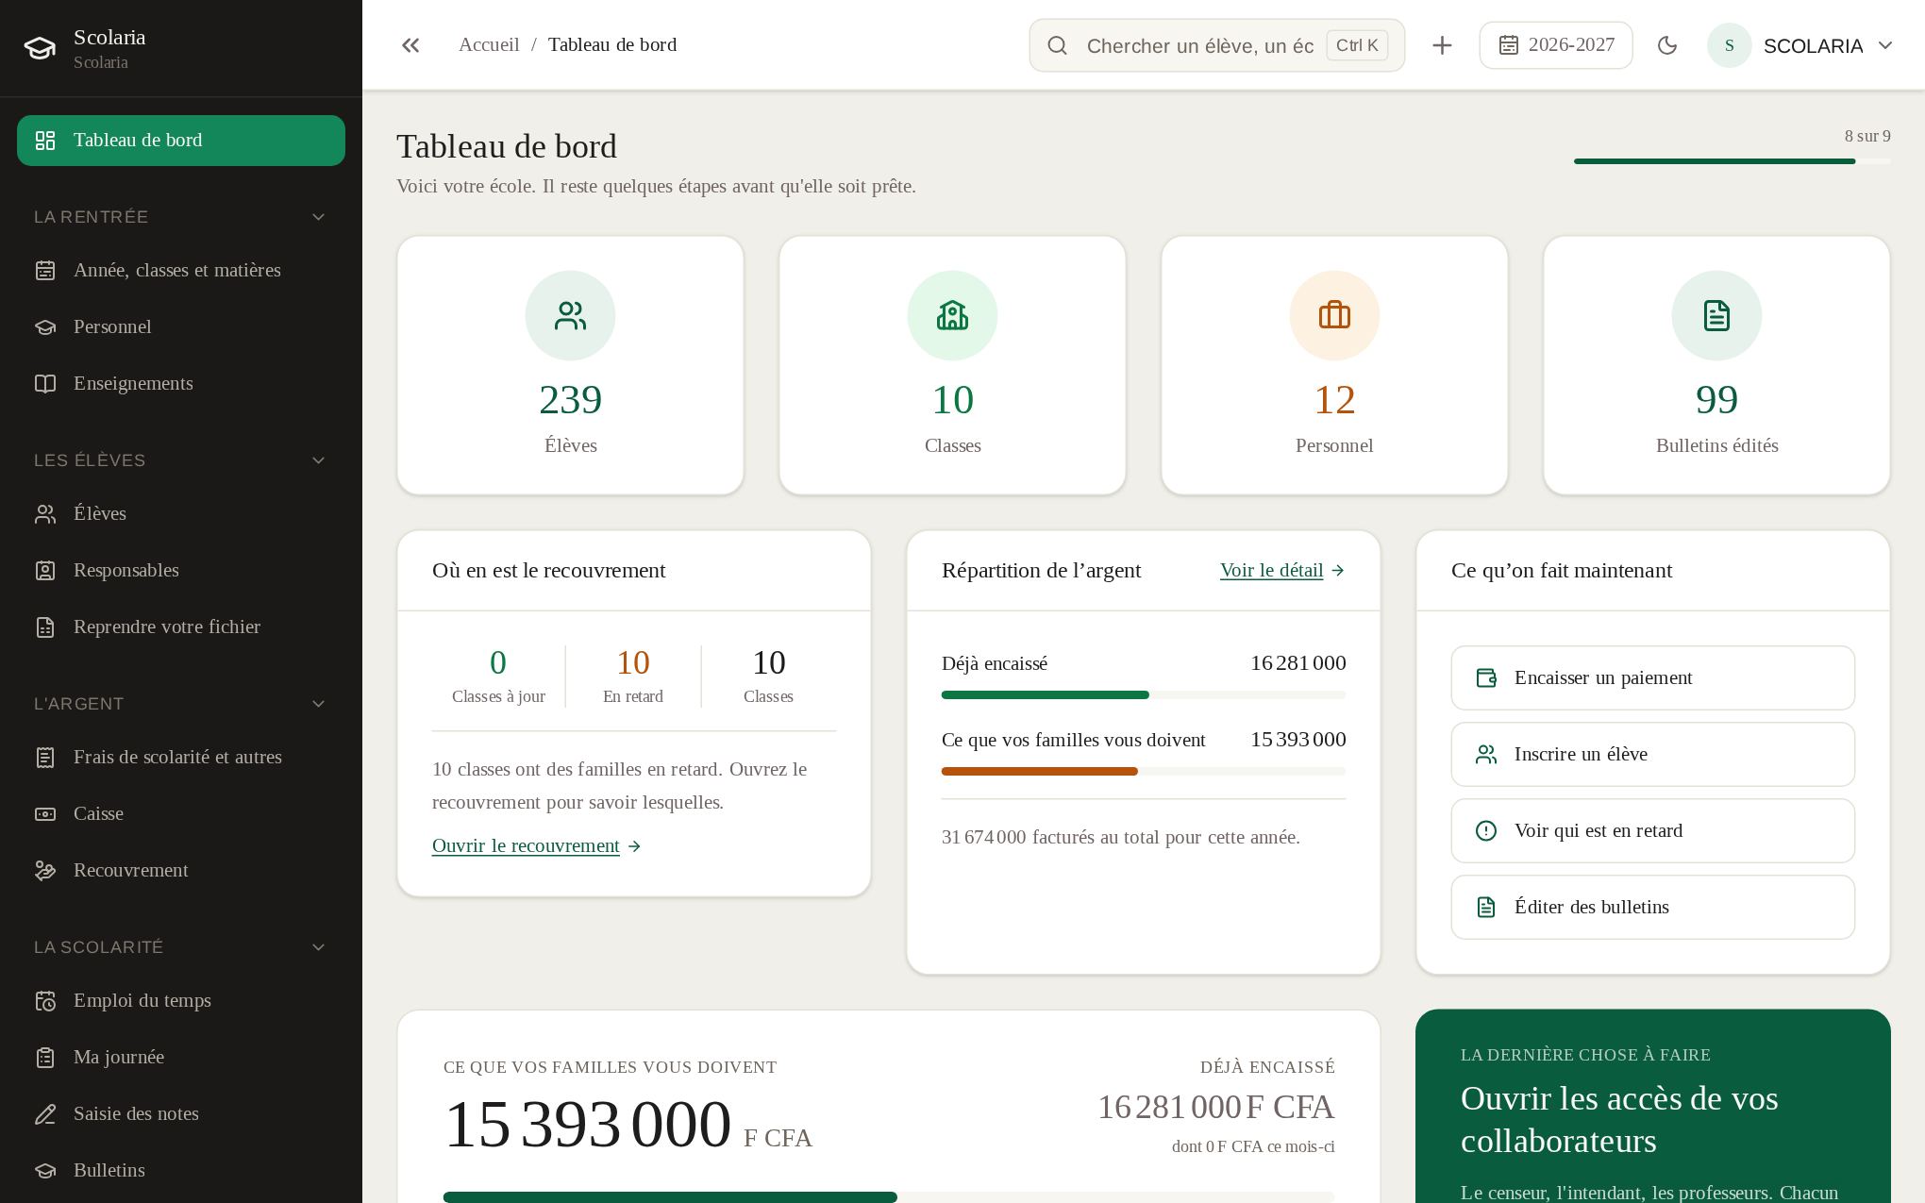Click the Scolaria graduation cap logo

tap(40, 48)
